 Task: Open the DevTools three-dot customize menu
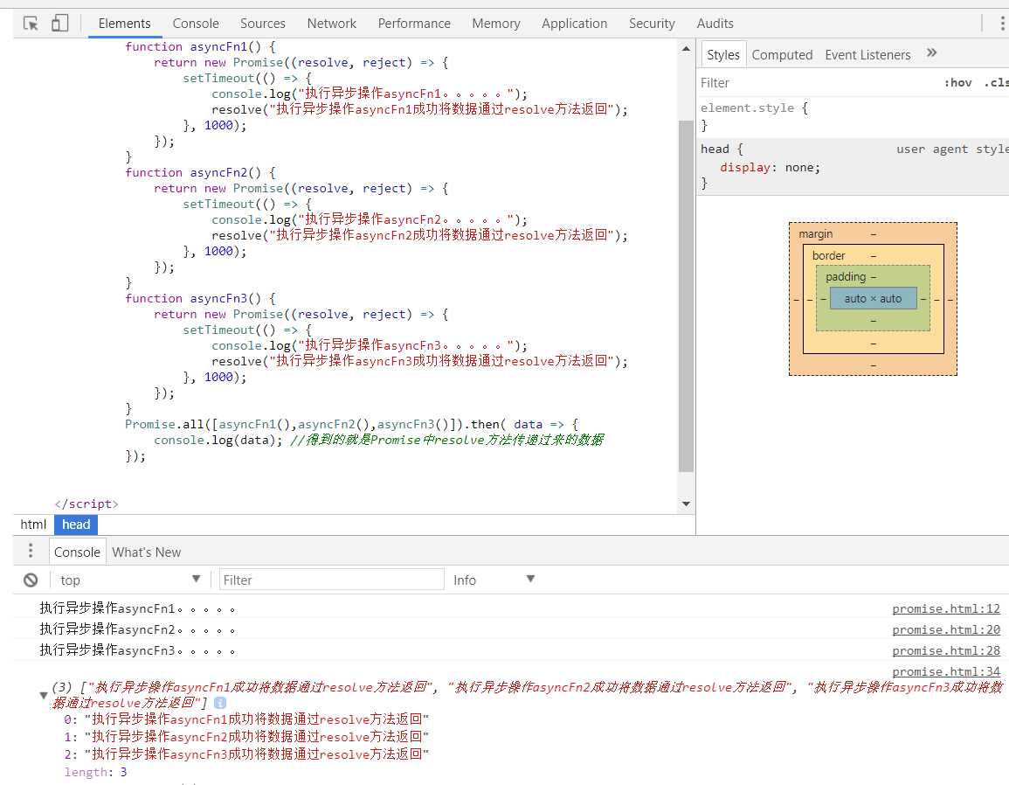(x=1002, y=24)
